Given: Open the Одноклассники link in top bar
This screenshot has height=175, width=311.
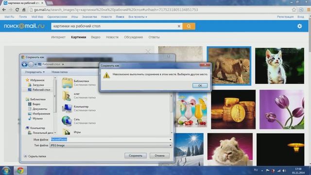Looking at the screenshot, I should click(57, 17).
